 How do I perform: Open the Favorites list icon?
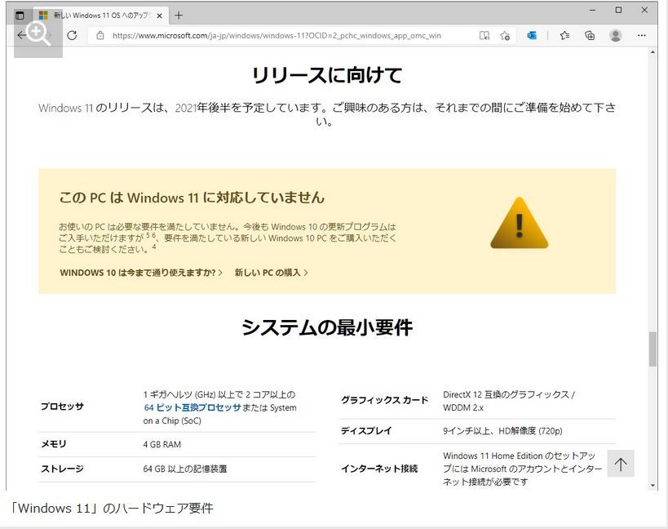click(564, 35)
